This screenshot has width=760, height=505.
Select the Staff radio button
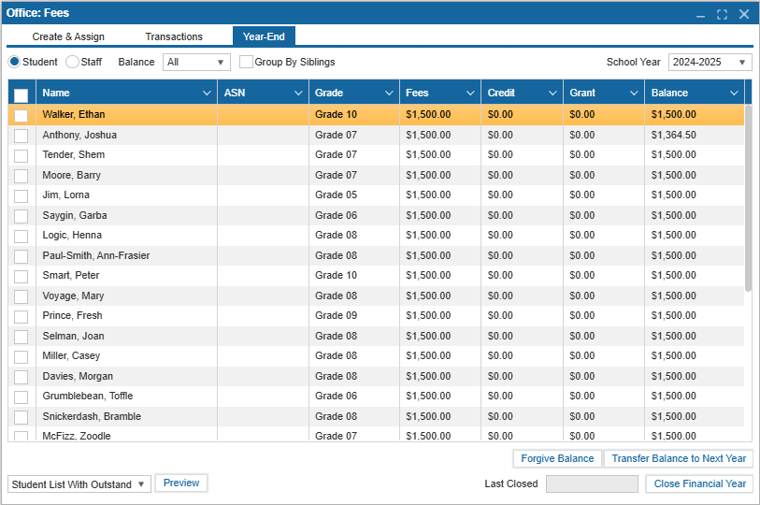(72, 63)
